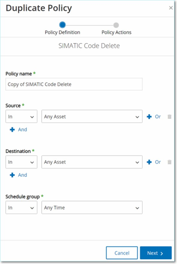Click the plus icon beside Destination Or
The width and height of the screenshot is (177, 264).
click(149, 162)
